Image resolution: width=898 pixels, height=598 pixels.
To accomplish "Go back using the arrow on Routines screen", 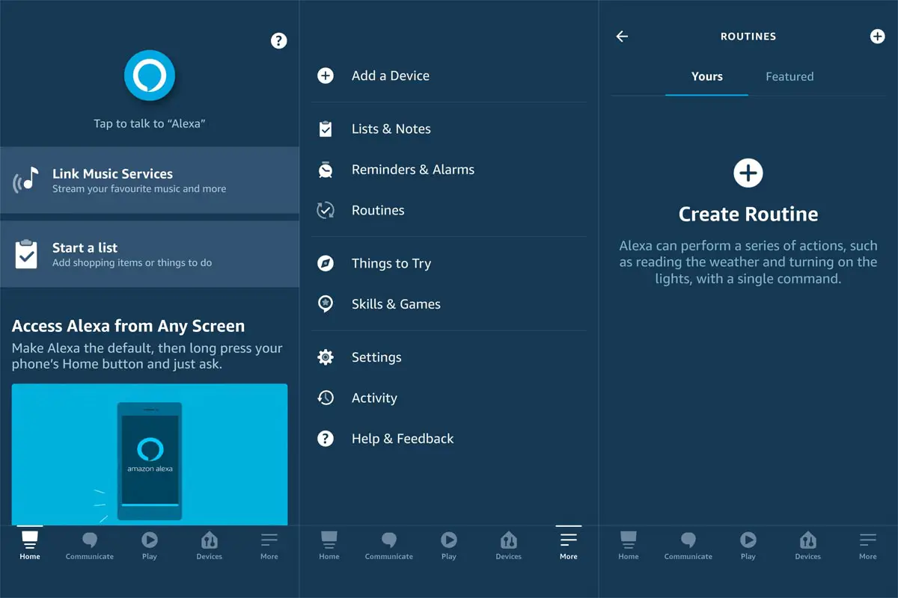I will [x=622, y=36].
